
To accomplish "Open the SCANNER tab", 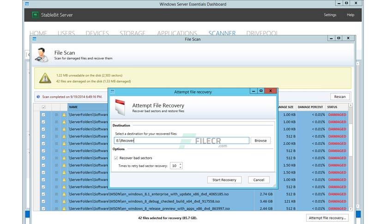I will tap(222, 33).
